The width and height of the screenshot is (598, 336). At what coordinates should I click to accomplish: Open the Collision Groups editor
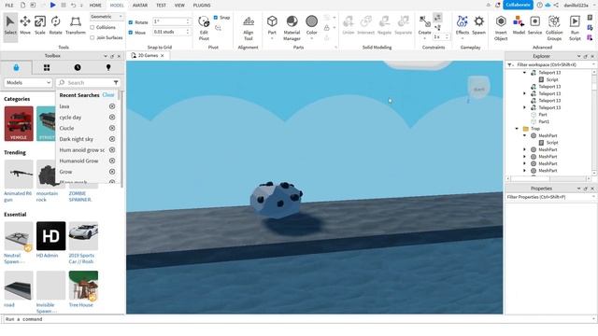pos(554,28)
